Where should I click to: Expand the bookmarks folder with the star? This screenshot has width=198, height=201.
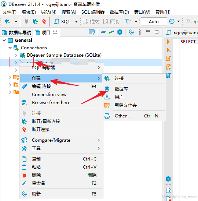pos(10,77)
